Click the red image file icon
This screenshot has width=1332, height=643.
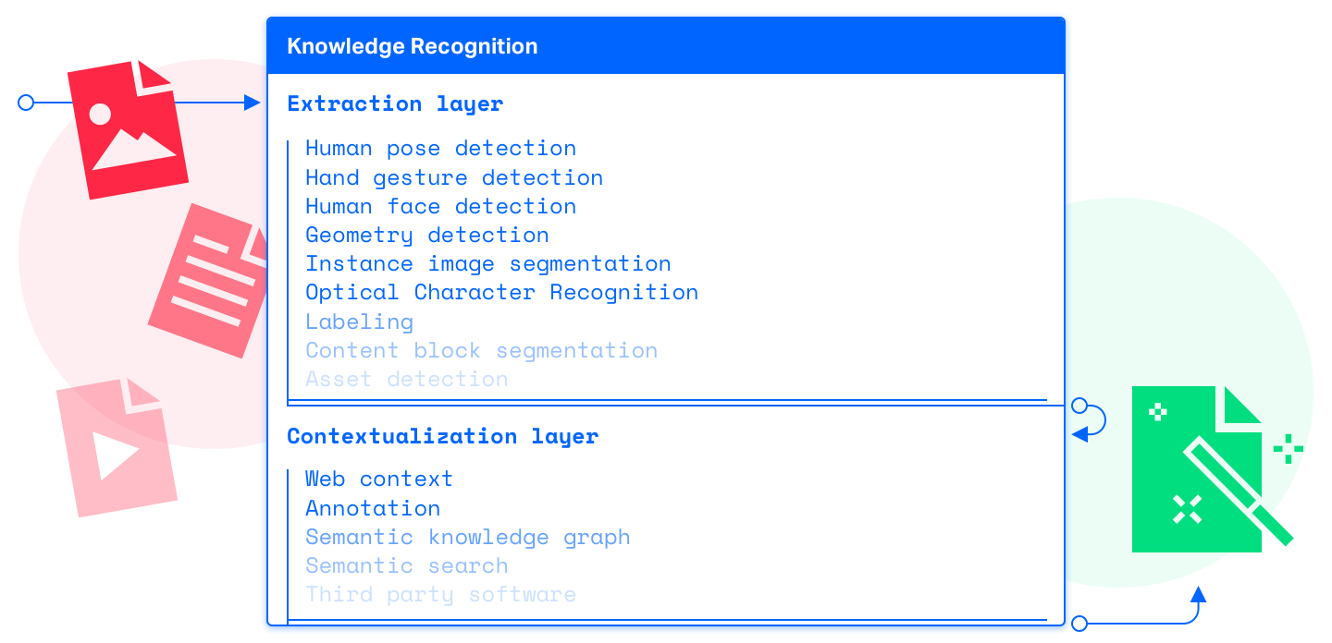(128, 129)
